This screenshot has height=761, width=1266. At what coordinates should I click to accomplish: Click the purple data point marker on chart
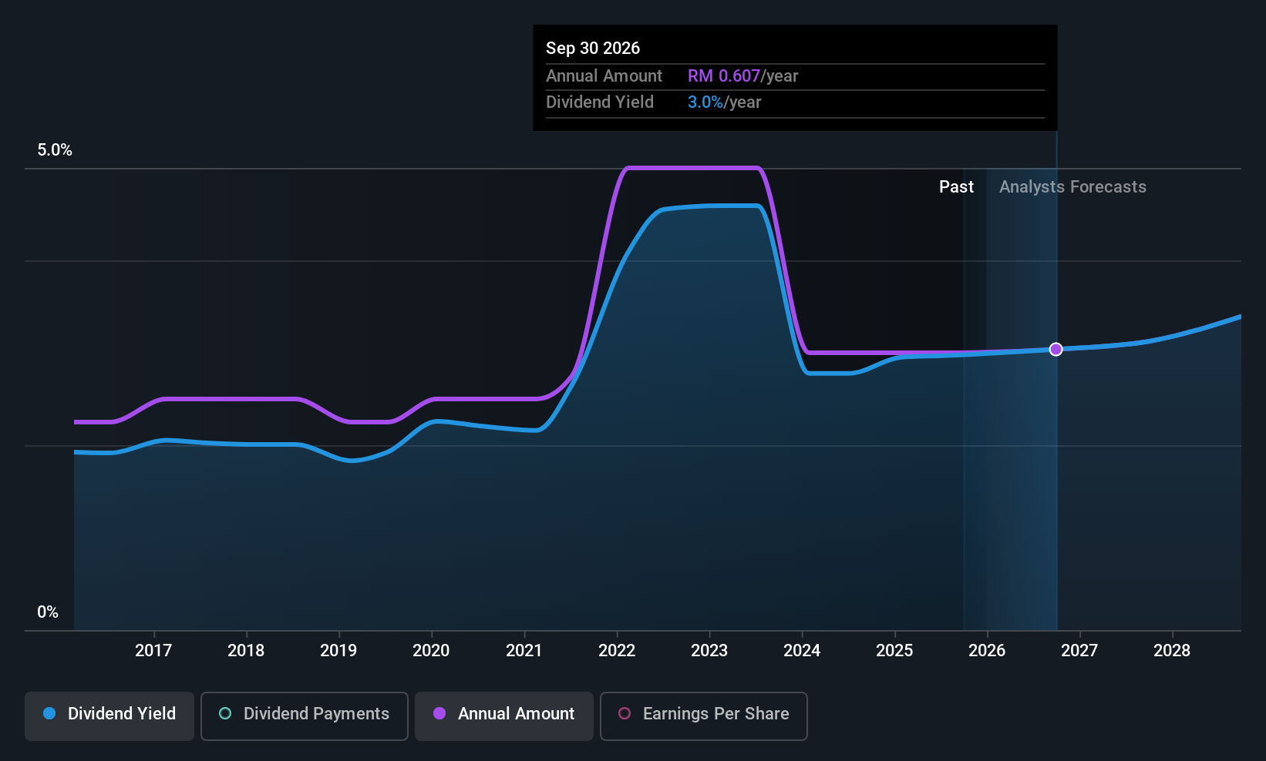(x=1056, y=349)
